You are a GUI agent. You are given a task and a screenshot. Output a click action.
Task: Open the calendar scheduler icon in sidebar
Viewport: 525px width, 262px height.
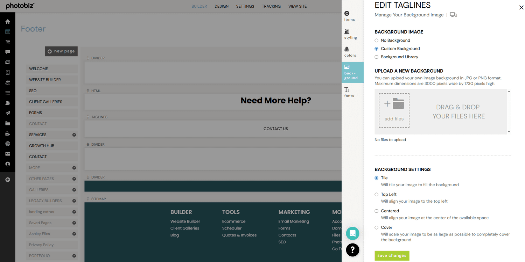point(8,83)
